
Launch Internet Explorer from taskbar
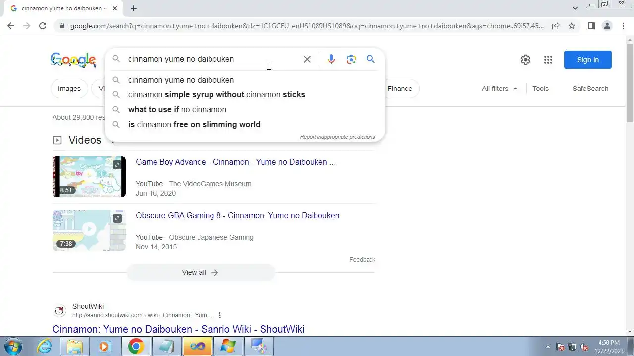(45, 346)
